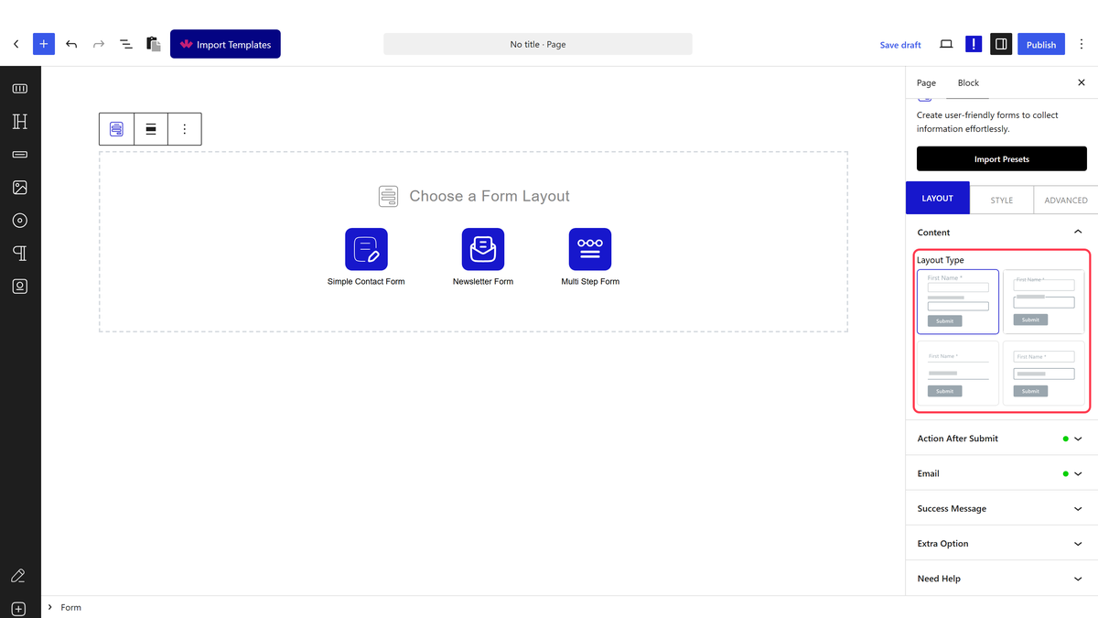Screen dimensions: 1098x618
Task: Select the top-right layout type with overlapping labels
Action: tap(1044, 301)
